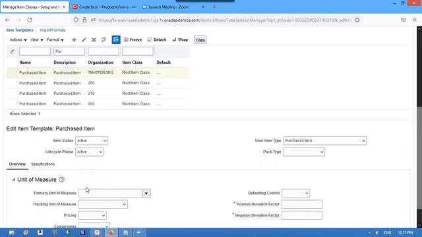This screenshot has width=422, height=237.
Task: Click the Add (plus) icon in table toolbar
Action: click(74, 39)
